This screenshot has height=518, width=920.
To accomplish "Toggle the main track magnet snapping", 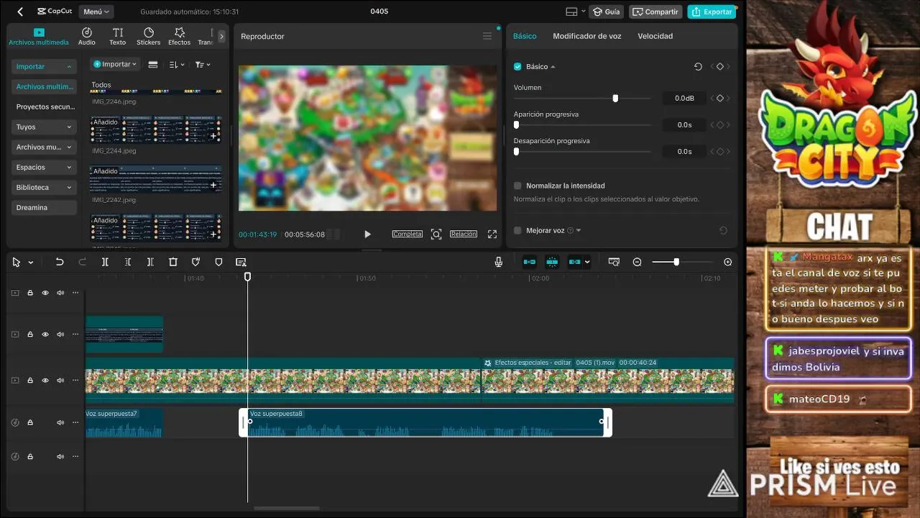I will coord(529,262).
